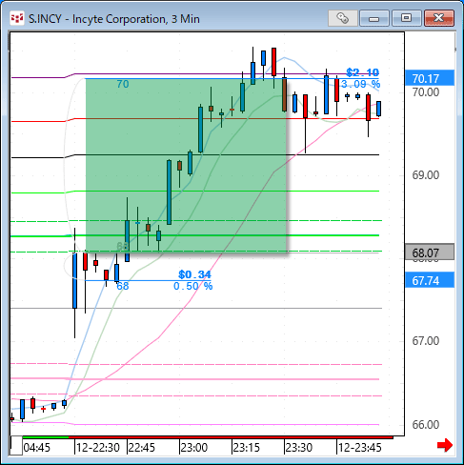The image size is (464, 465).
Task: Click the chart link chain icon
Action: tap(343, 18)
